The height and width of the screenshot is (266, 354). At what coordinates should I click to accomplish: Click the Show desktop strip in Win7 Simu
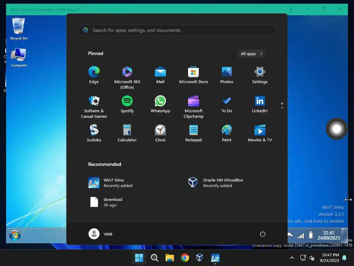tap(345, 235)
